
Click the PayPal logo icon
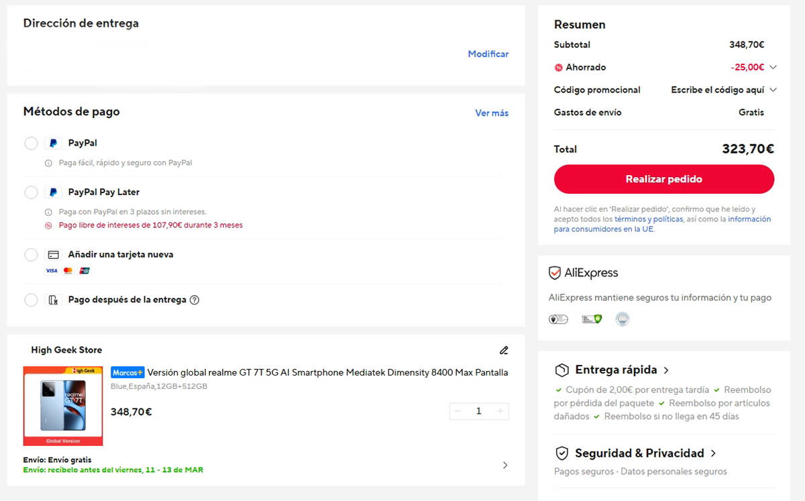click(54, 143)
